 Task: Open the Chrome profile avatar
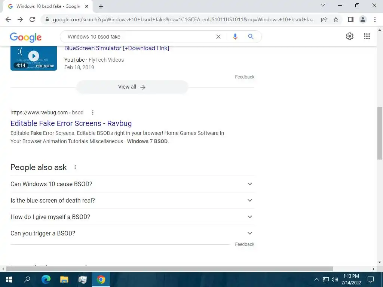pyautogui.click(x=363, y=19)
